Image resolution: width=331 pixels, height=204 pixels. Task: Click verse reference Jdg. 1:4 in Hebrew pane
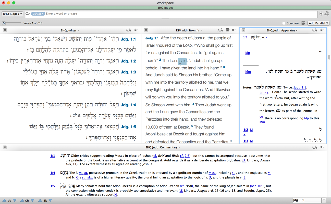tap(128, 105)
